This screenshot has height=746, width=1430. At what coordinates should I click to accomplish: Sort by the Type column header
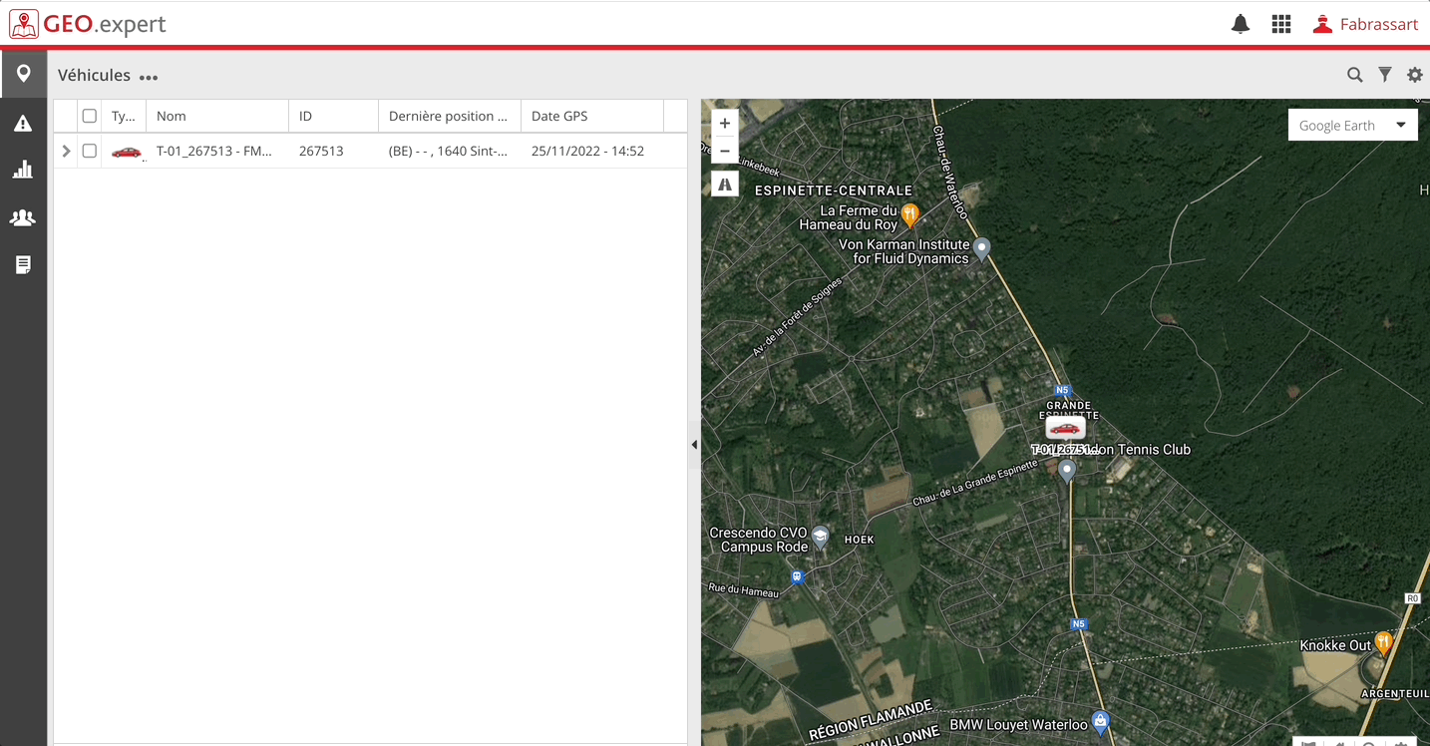pos(124,116)
